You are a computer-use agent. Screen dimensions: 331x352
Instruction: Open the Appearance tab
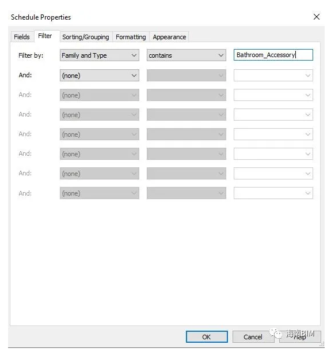click(x=169, y=37)
